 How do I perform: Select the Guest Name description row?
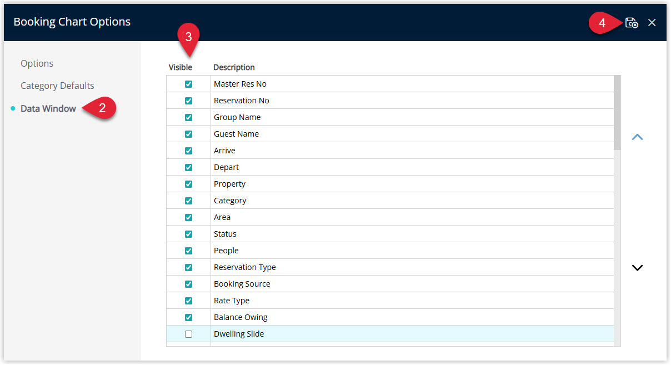(x=412, y=134)
